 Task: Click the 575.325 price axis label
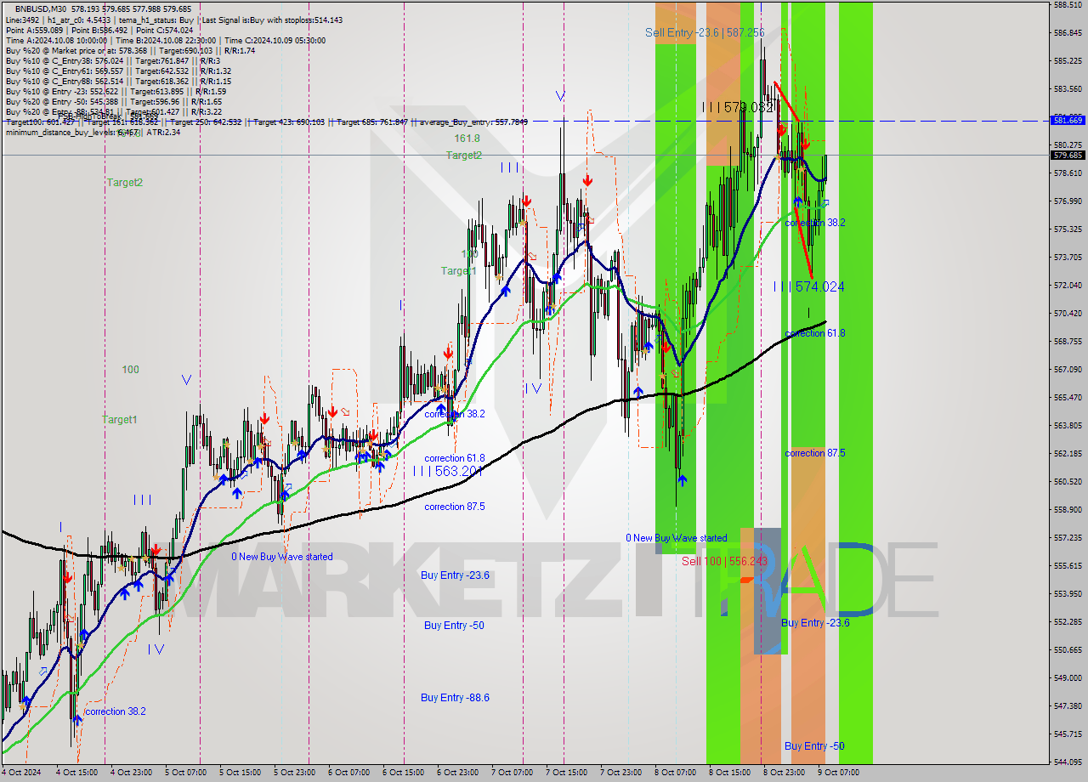[x=1068, y=229]
